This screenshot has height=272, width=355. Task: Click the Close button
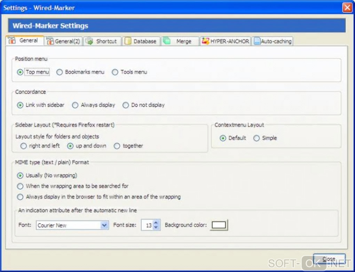point(329,259)
